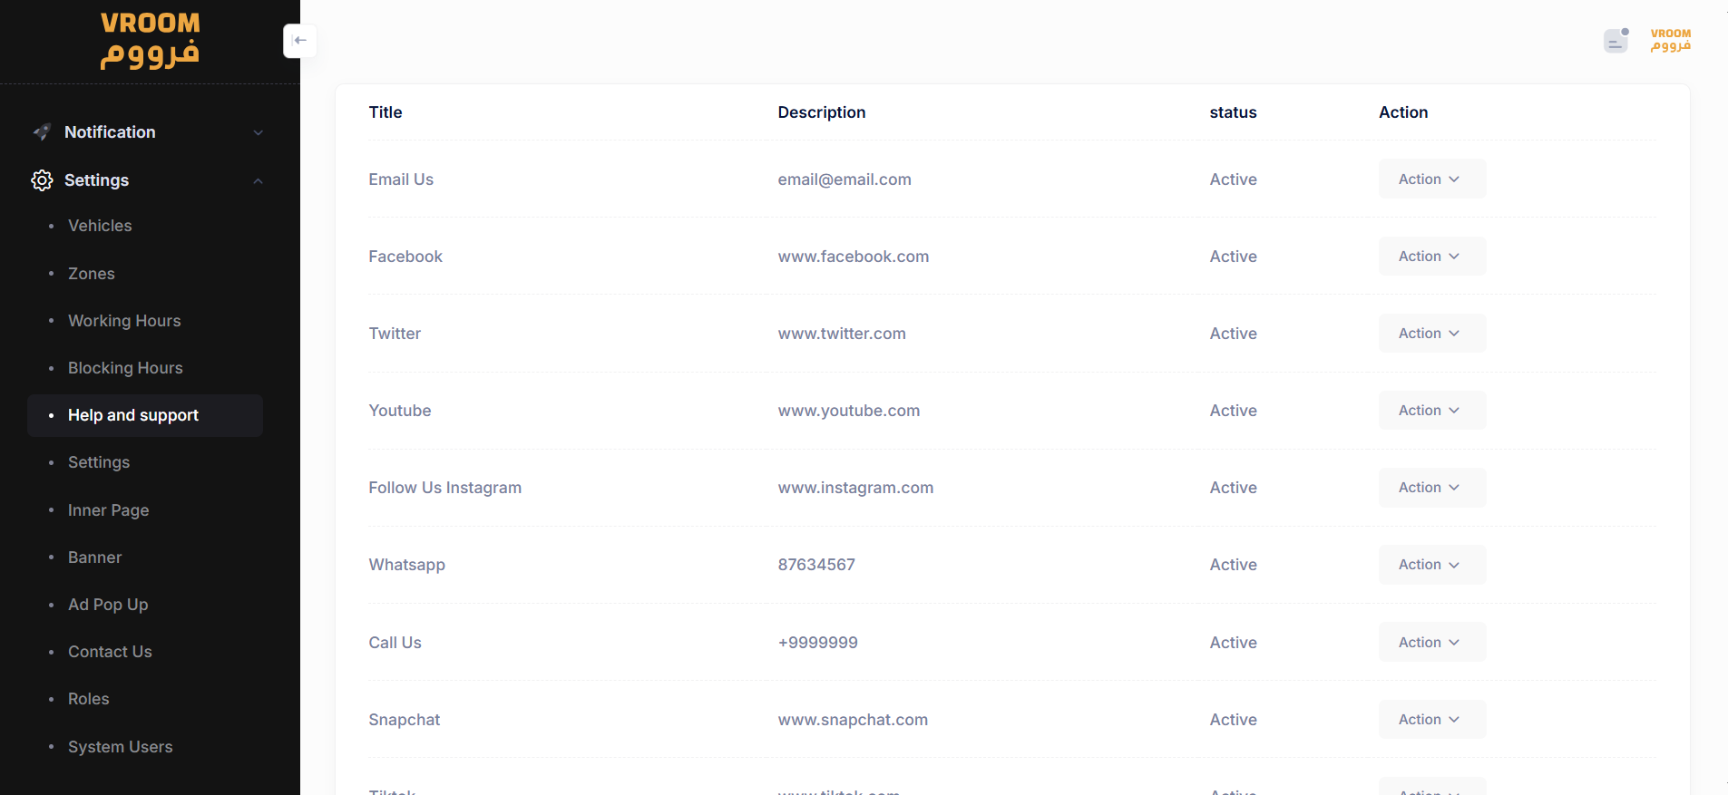Screen dimensions: 1728x795
Task: Click Active status in Whatsapp row
Action: coord(1233,565)
